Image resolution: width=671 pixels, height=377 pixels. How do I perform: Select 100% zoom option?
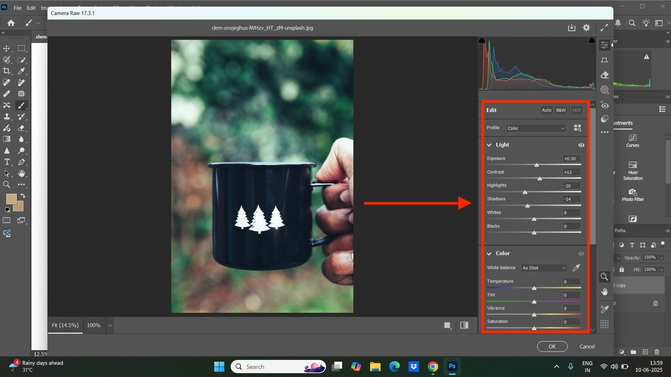[x=94, y=325]
